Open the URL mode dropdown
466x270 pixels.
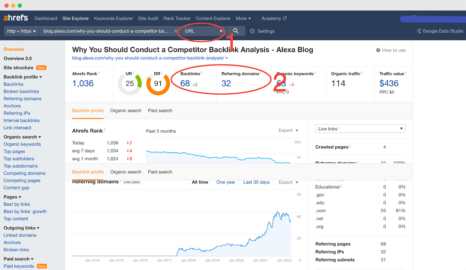tap(204, 31)
